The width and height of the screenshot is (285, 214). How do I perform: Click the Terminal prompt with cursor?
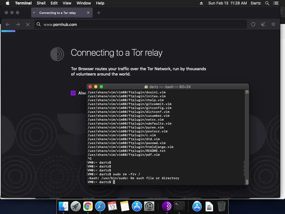pos(101,182)
